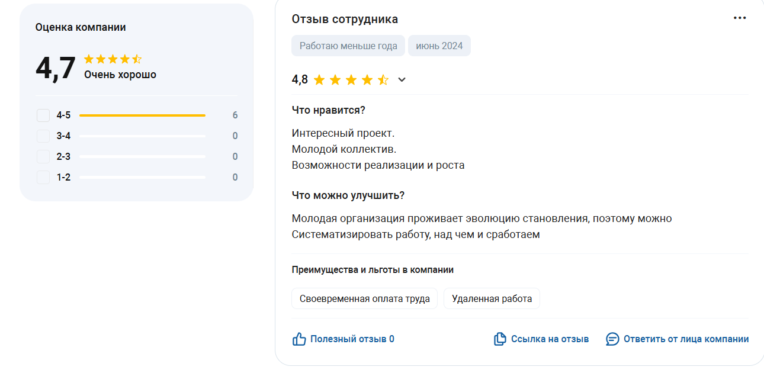
Task: Select the half-filled fifth star of the review rating
Action: (x=383, y=79)
